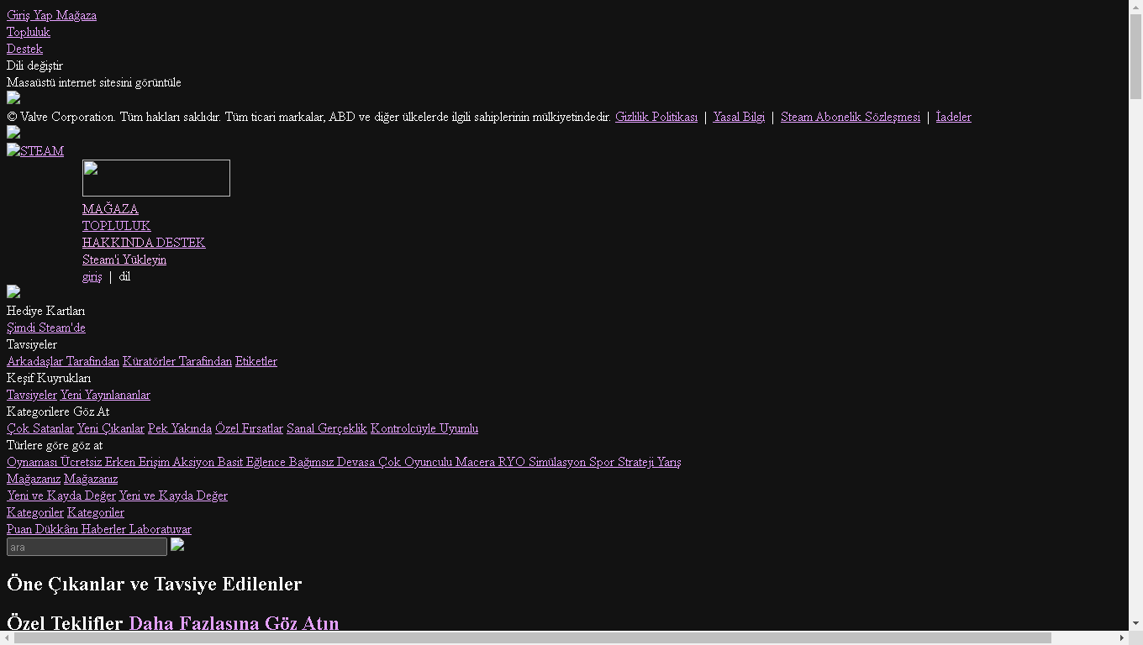Open the İadeler link
Screen dimensions: 1143x645
pos(954,117)
